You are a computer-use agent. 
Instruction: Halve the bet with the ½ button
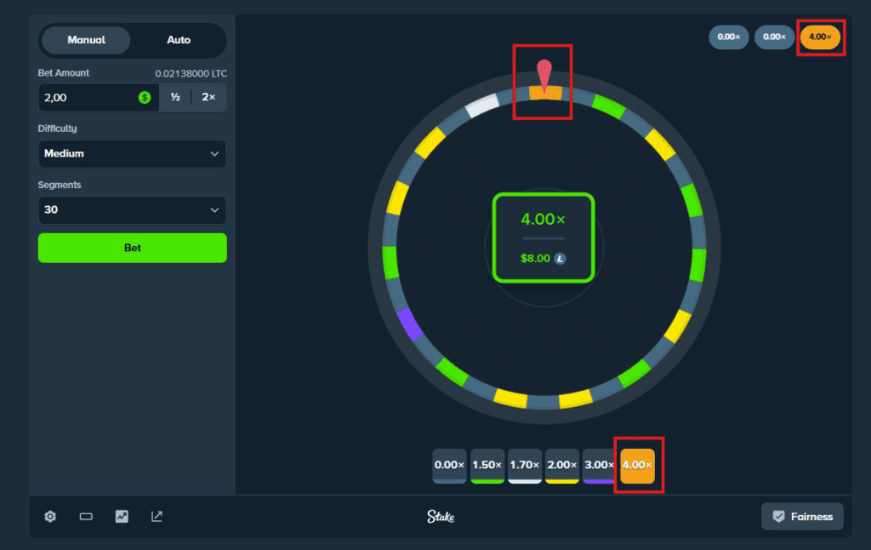point(175,97)
